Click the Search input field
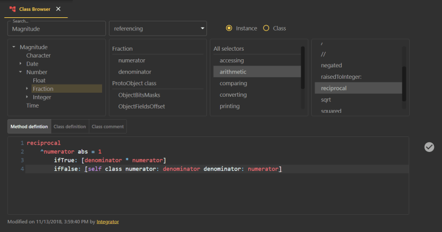 56,28
